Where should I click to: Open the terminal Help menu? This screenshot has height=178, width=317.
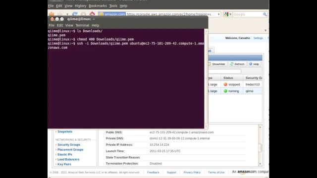pyautogui.click(x=95, y=25)
